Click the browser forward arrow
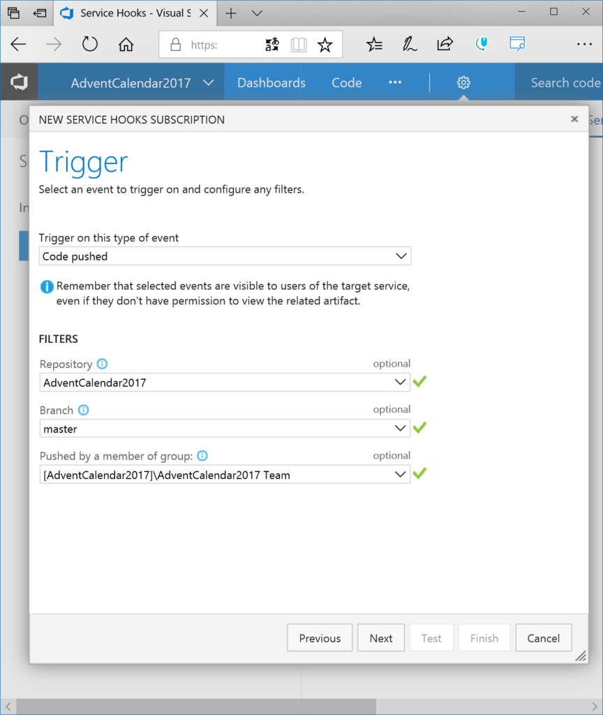Screen dimensions: 603x715 pyautogui.click(x=54, y=44)
